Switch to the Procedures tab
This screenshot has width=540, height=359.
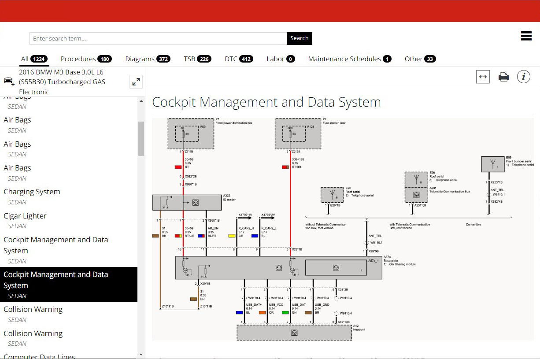click(86, 59)
